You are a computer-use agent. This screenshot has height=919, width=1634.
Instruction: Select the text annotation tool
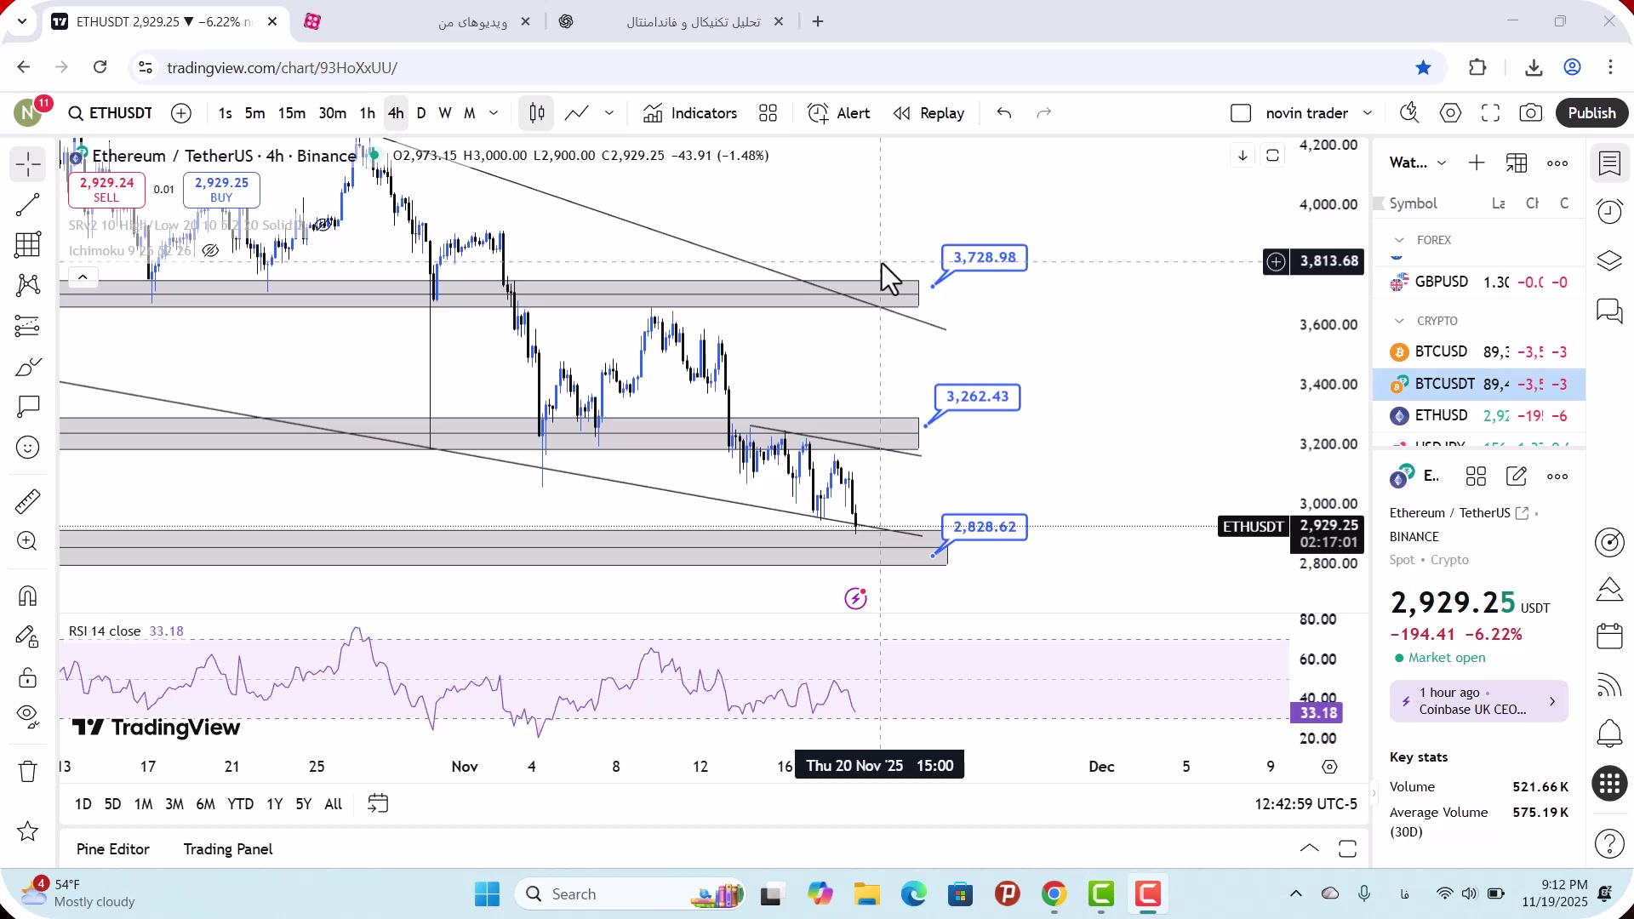[x=27, y=407]
